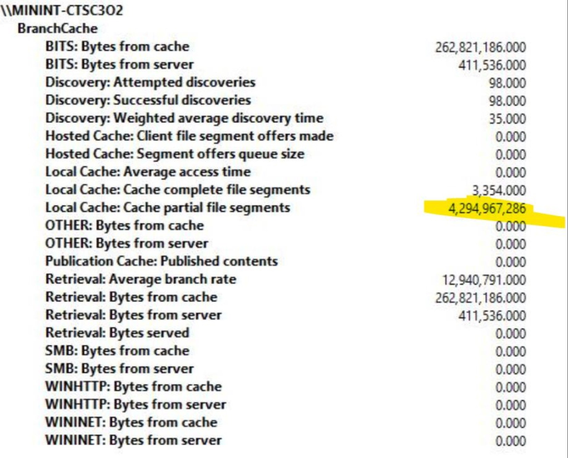The width and height of the screenshot is (568, 458).
Task: Click the value 12,940,791.000
Action: [x=484, y=280]
